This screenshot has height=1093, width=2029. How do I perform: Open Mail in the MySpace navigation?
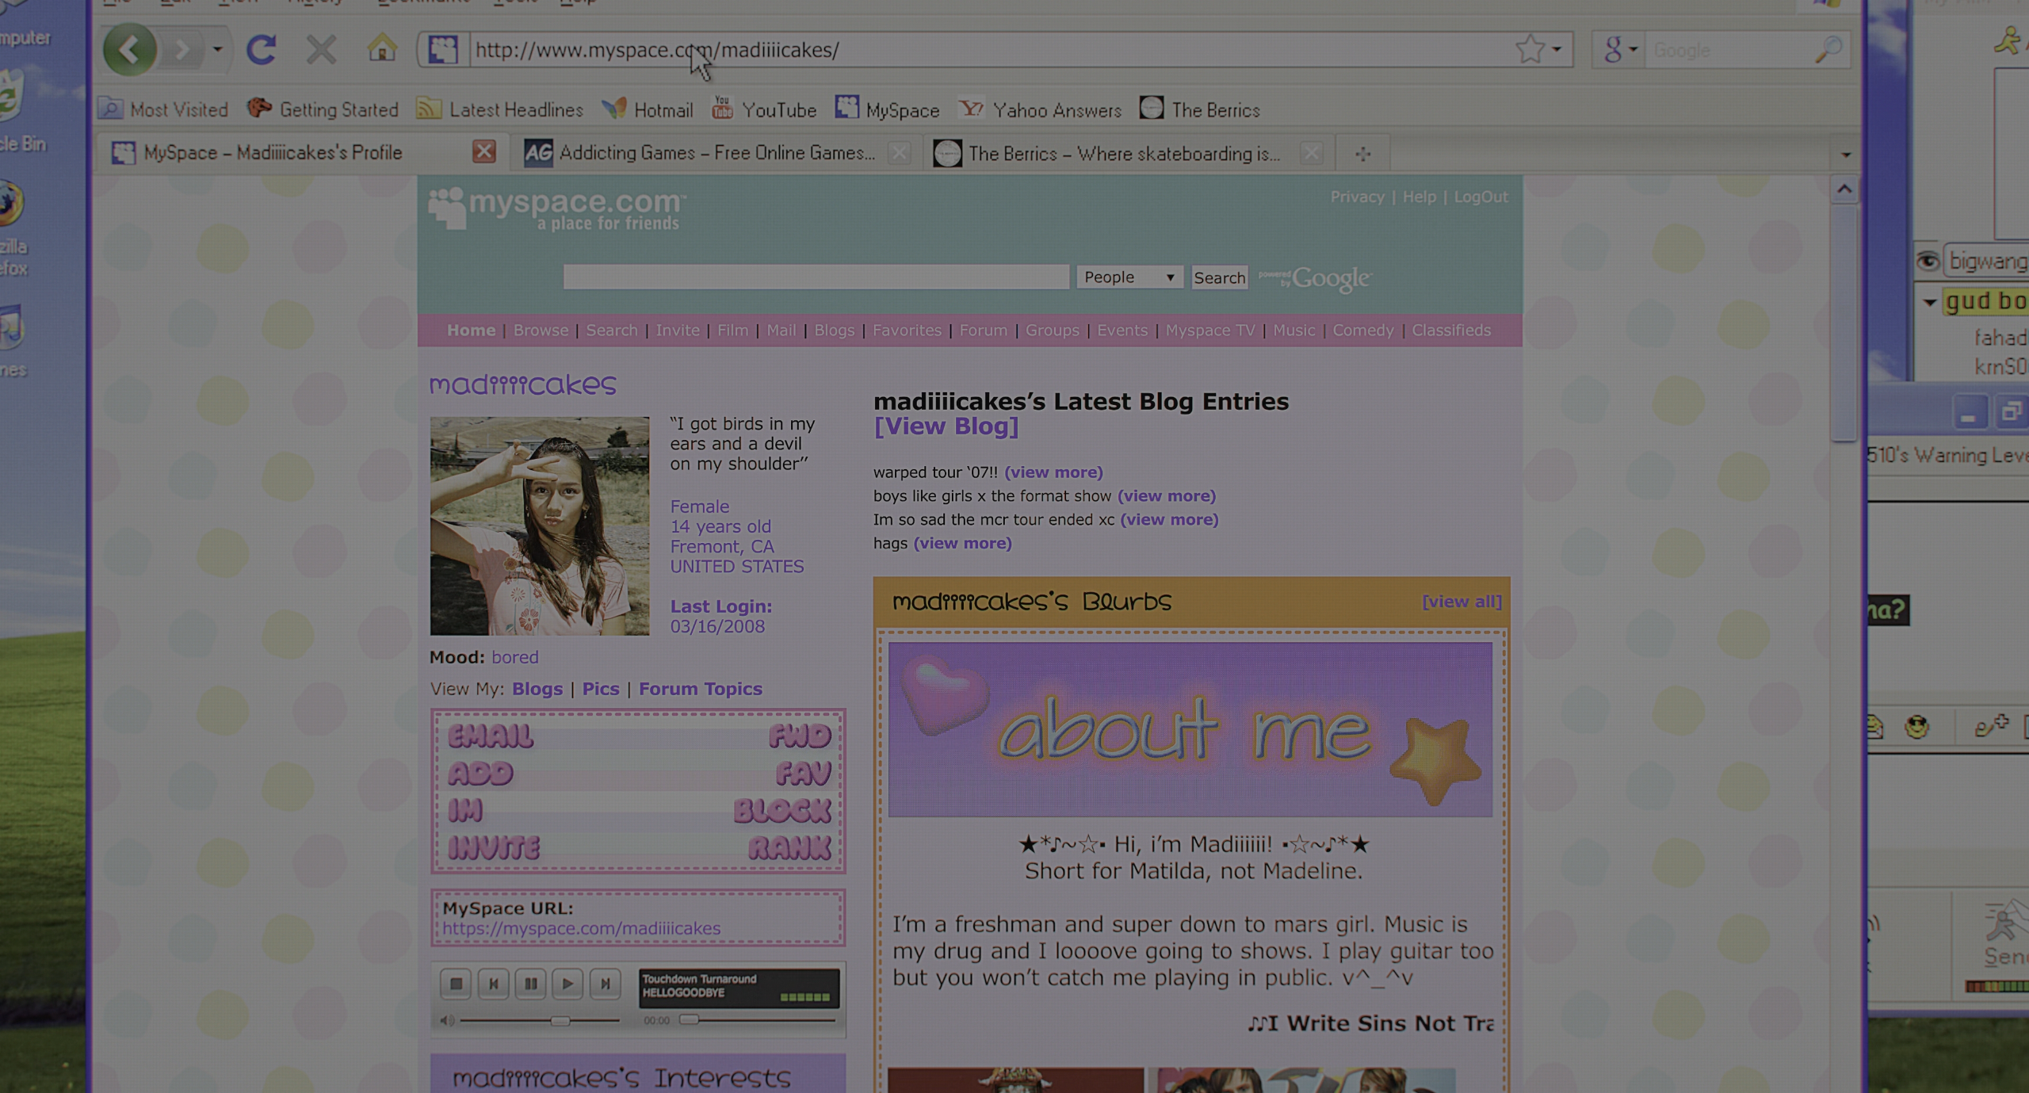pos(781,331)
